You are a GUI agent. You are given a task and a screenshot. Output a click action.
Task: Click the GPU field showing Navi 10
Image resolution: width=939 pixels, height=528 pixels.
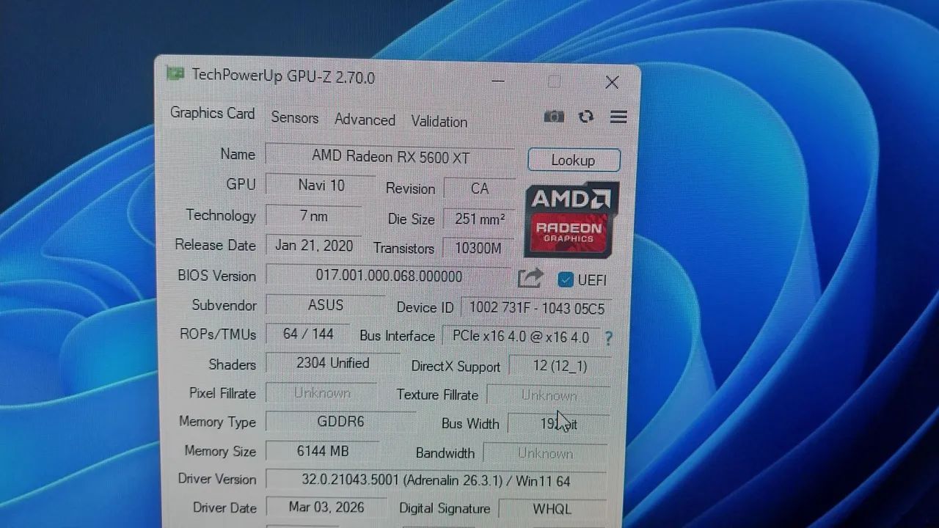pos(321,185)
